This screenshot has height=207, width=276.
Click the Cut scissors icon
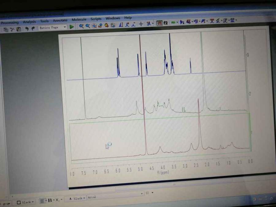pyautogui.click(x=12, y=29)
